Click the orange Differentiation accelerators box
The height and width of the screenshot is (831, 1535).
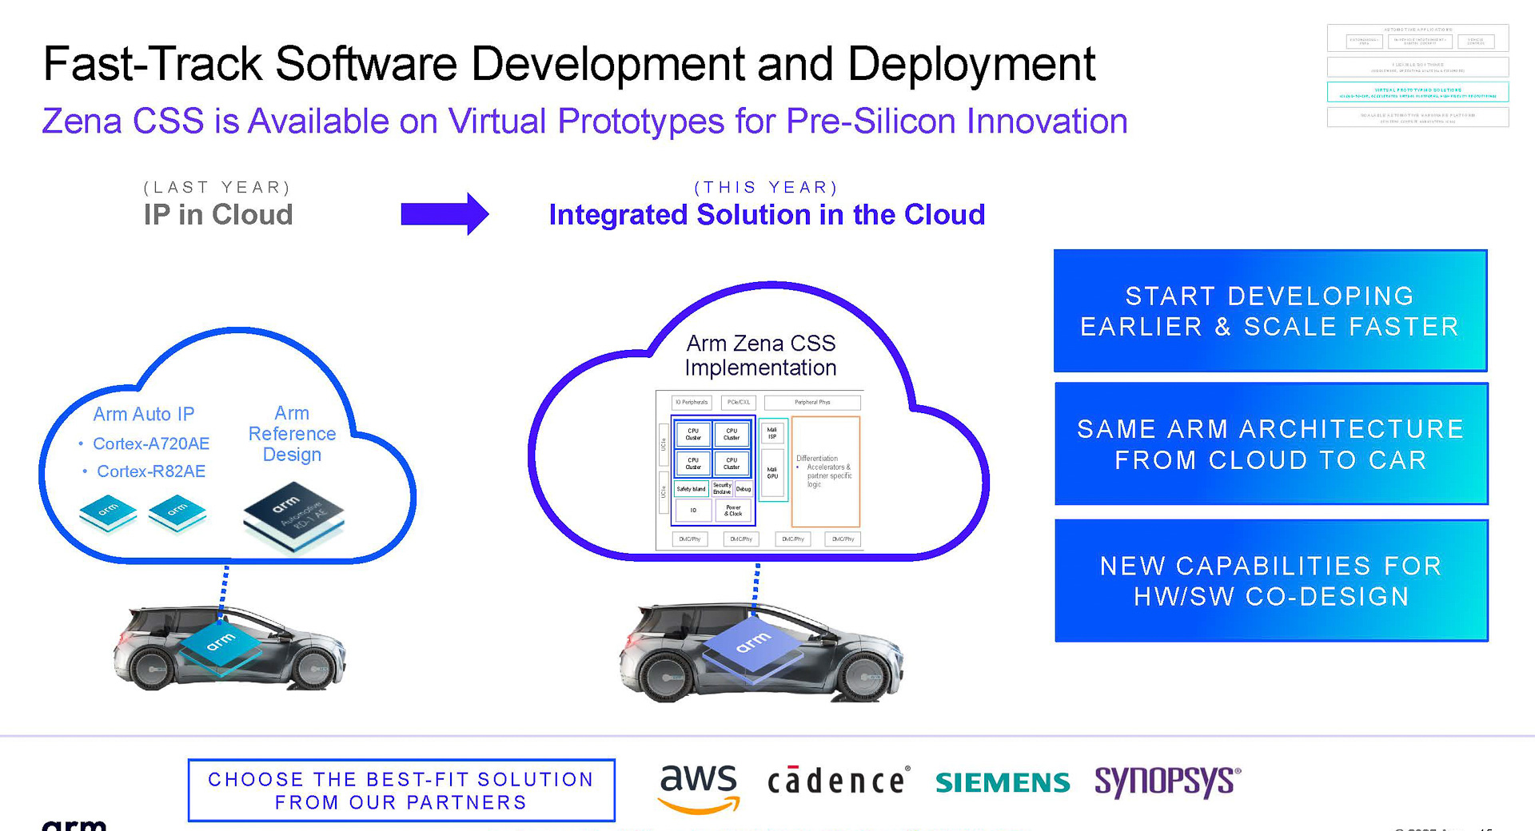pyautogui.click(x=825, y=471)
